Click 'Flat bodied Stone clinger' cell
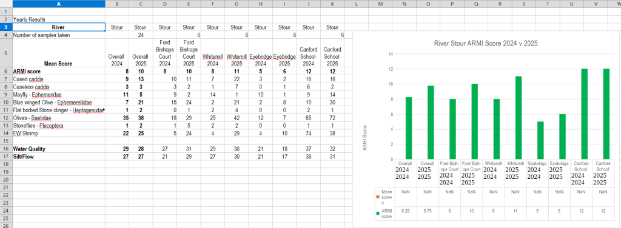Screen dimensions: 621x228 point(59,110)
